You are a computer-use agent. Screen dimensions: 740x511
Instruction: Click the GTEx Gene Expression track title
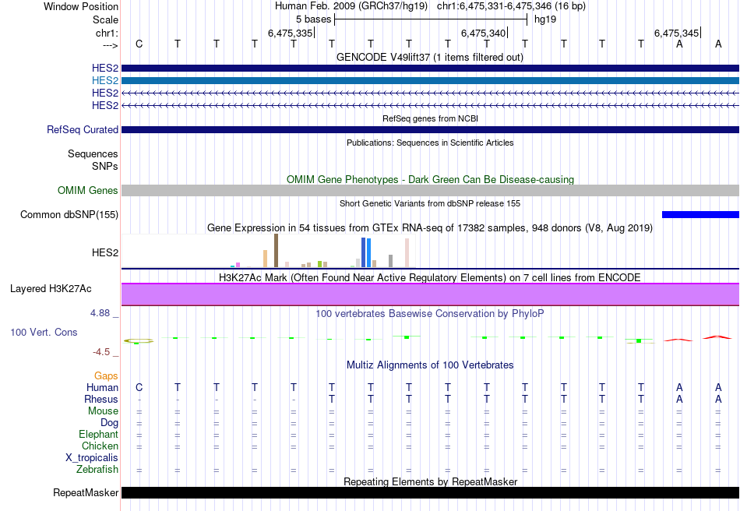pyautogui.click(x=430, y=228)
